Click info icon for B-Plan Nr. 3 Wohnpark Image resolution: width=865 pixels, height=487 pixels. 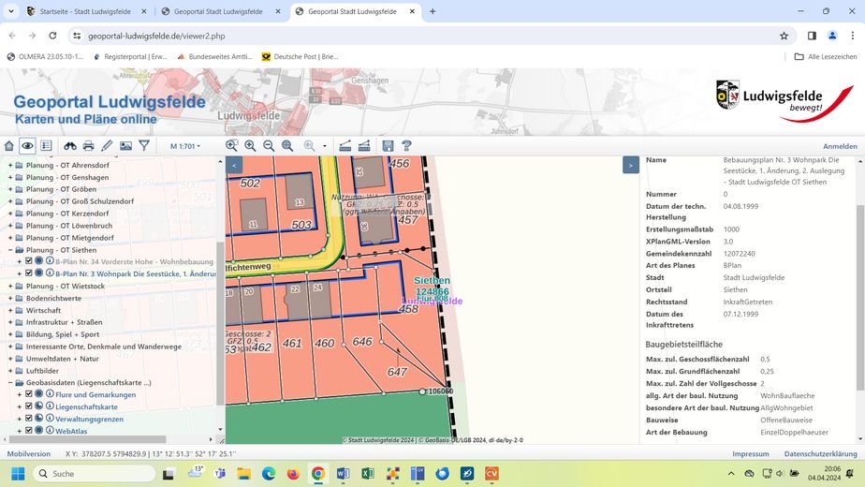point(50,273)
